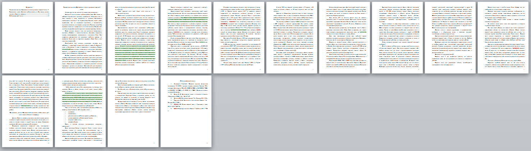Select the ninth page of the document

(x=450, y=37)
